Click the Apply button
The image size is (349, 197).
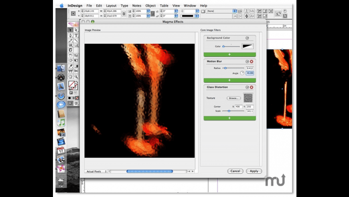coord(254,171)
